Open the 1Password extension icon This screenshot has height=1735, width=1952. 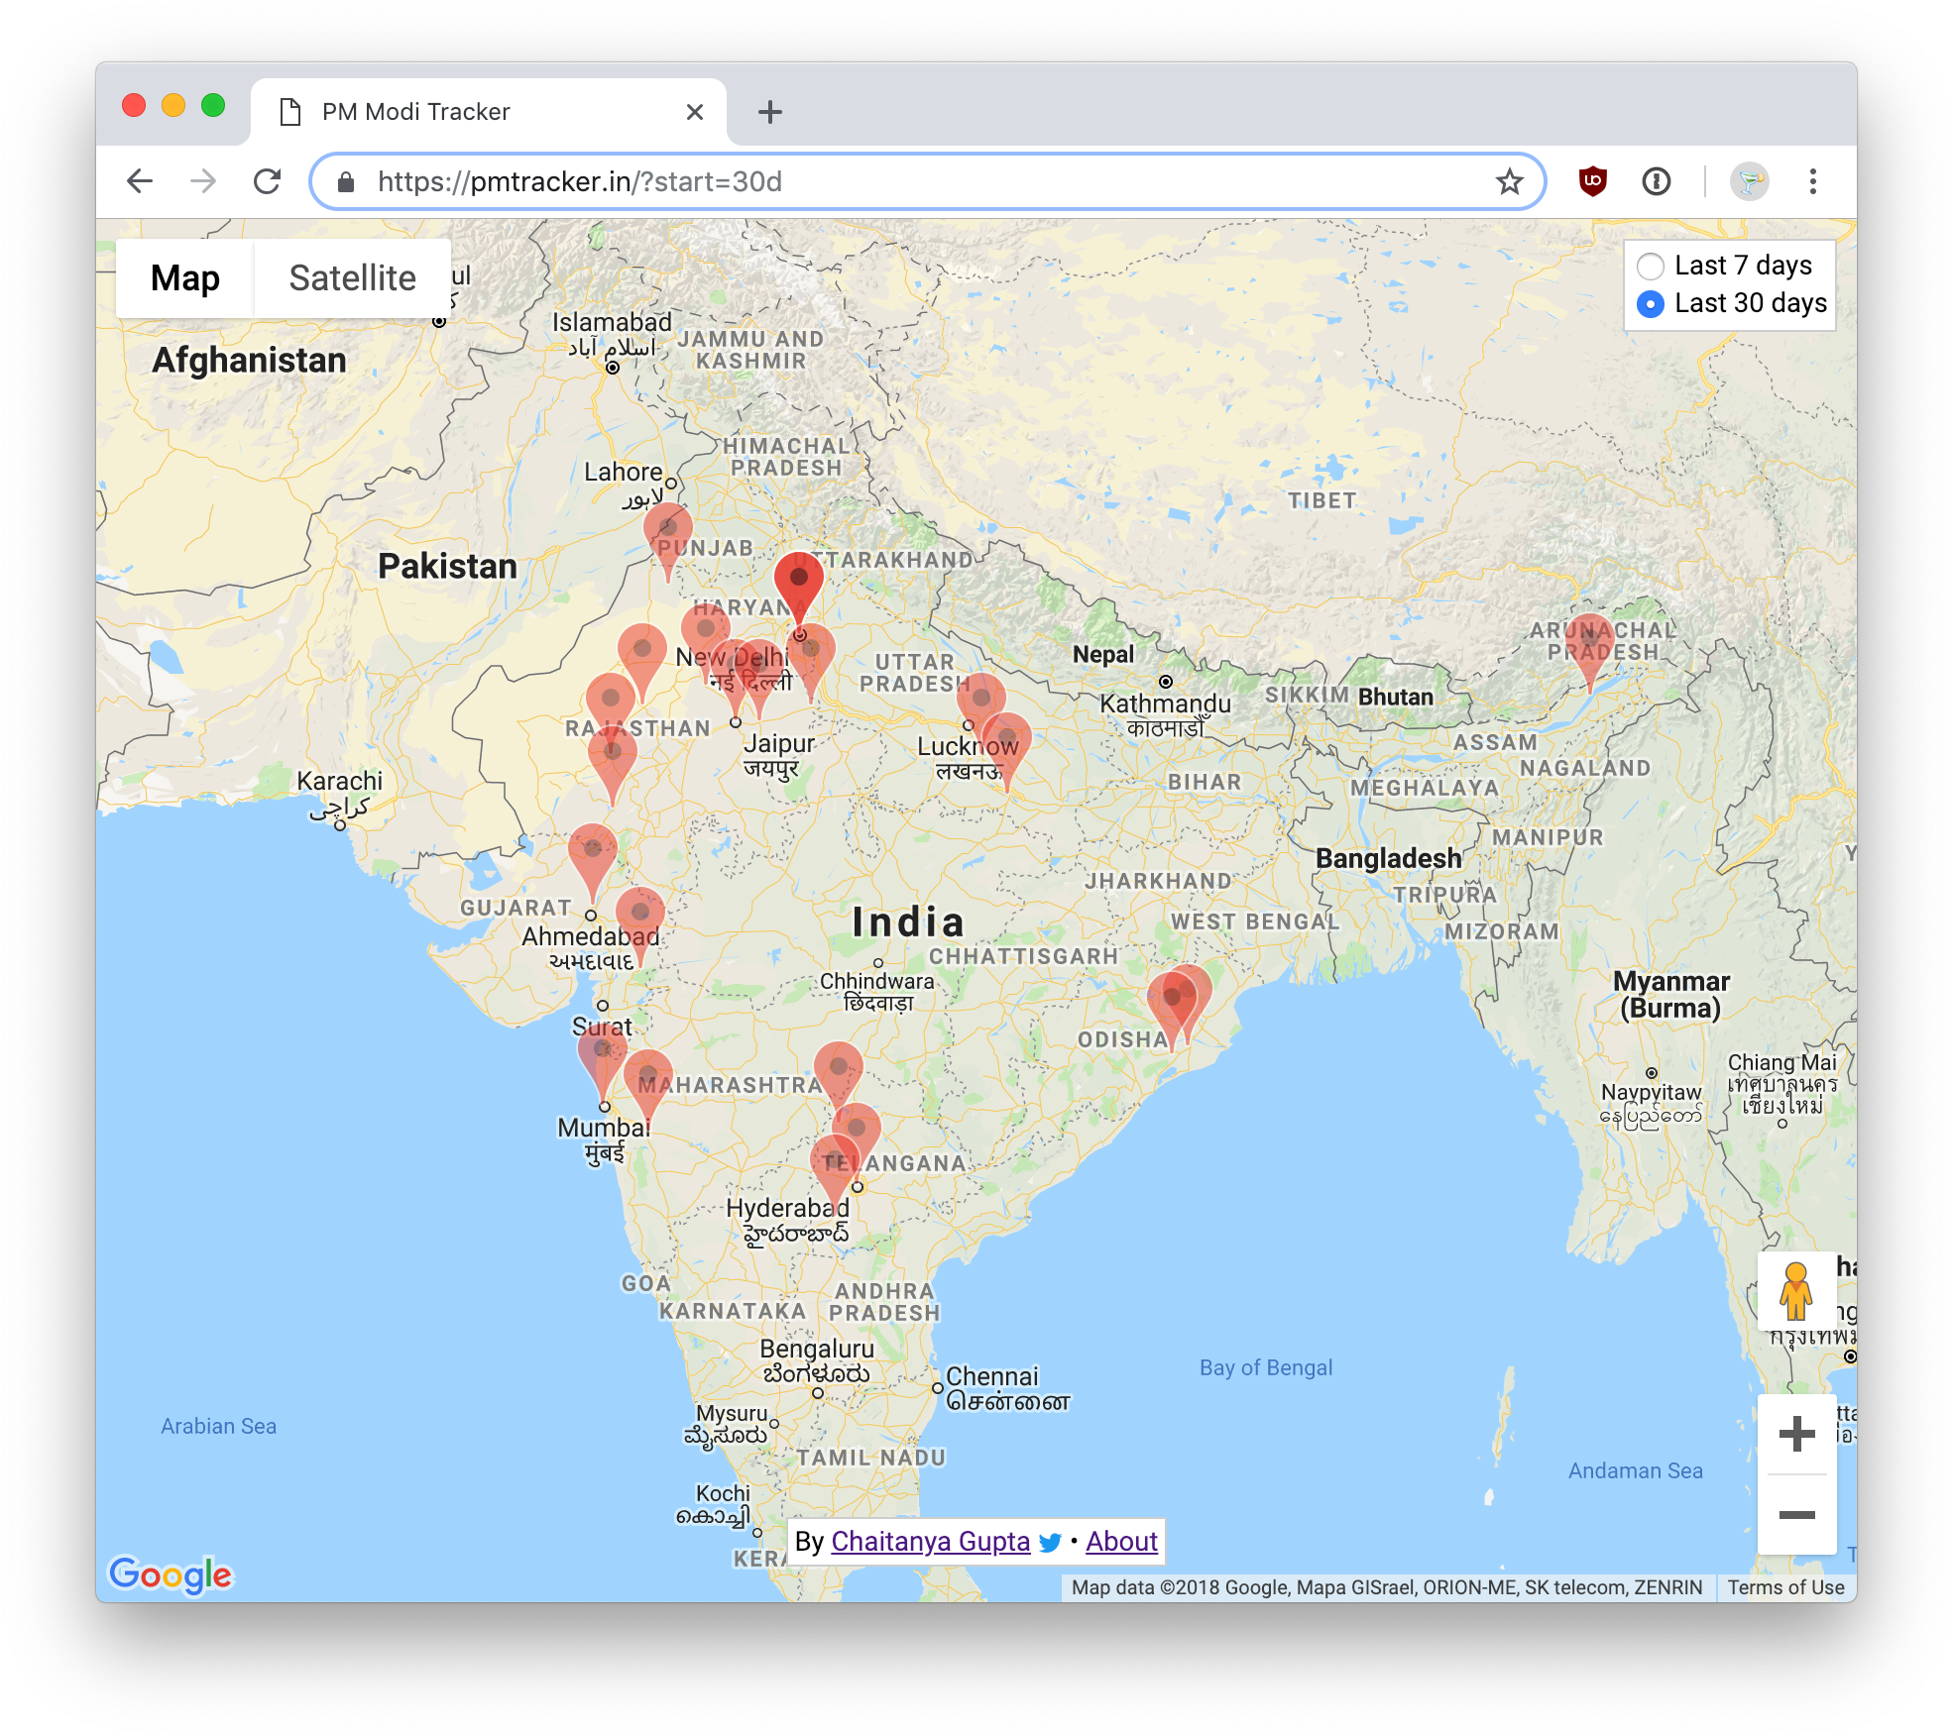tap(1656, 181)
